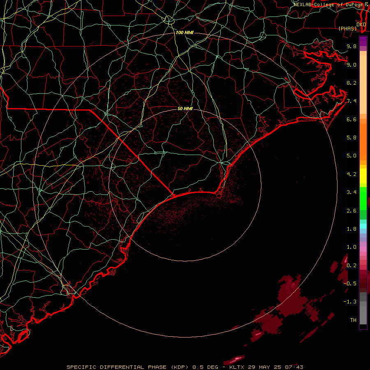
Task: Click the 07:43 timestamp in caption
Action: click(294, 367)
